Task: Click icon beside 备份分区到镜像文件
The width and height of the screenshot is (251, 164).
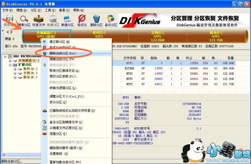Action: click(45, 122)
